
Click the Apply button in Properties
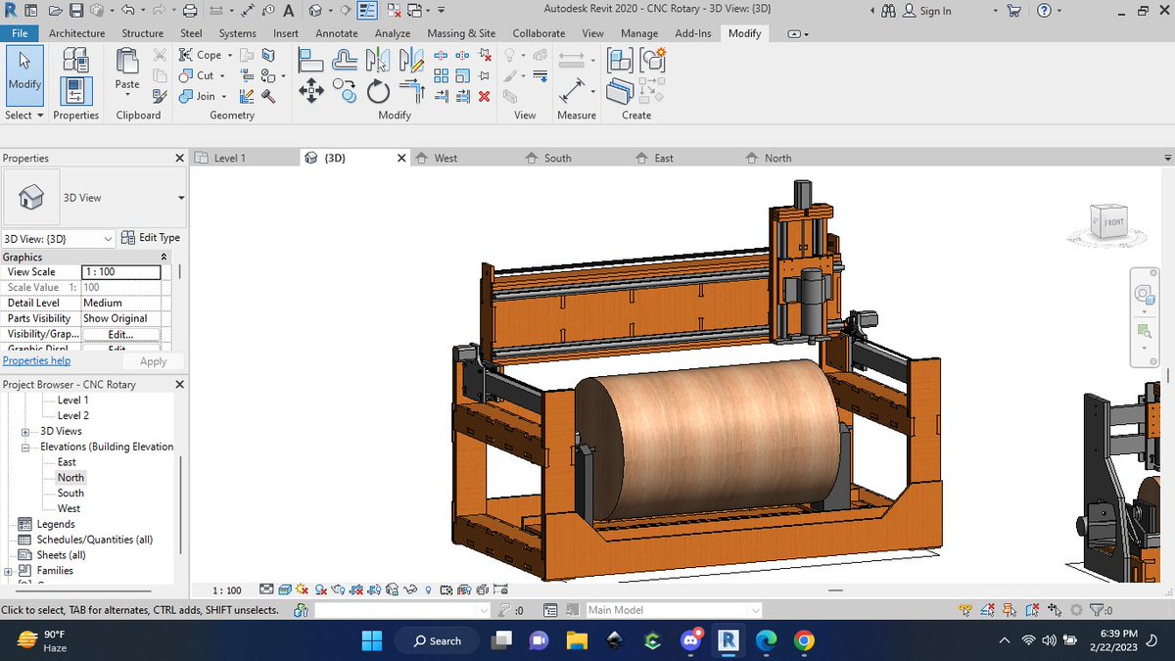click(x=153, y=360)
